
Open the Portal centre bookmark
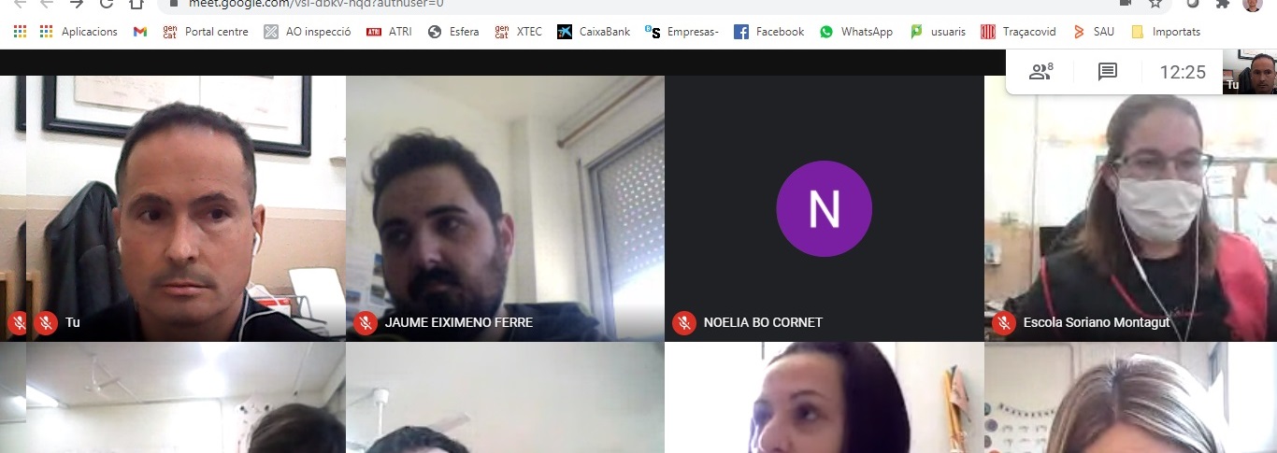[205, 32]
